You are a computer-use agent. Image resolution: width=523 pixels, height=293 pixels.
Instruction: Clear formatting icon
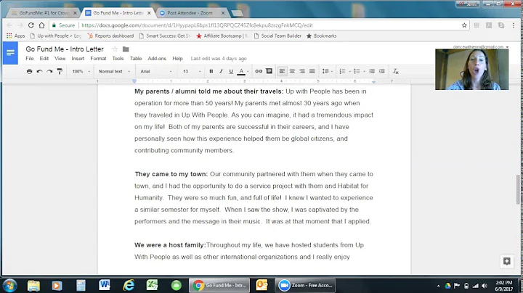pos(396,71)
